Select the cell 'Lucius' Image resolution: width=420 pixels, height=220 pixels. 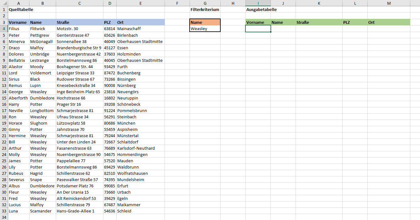[x=19, y=205]
